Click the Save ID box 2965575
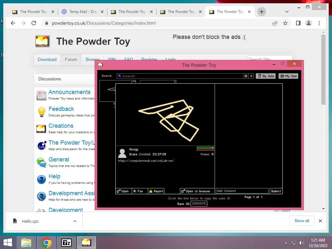The image size is (332, 249). (x=199, y=204)
